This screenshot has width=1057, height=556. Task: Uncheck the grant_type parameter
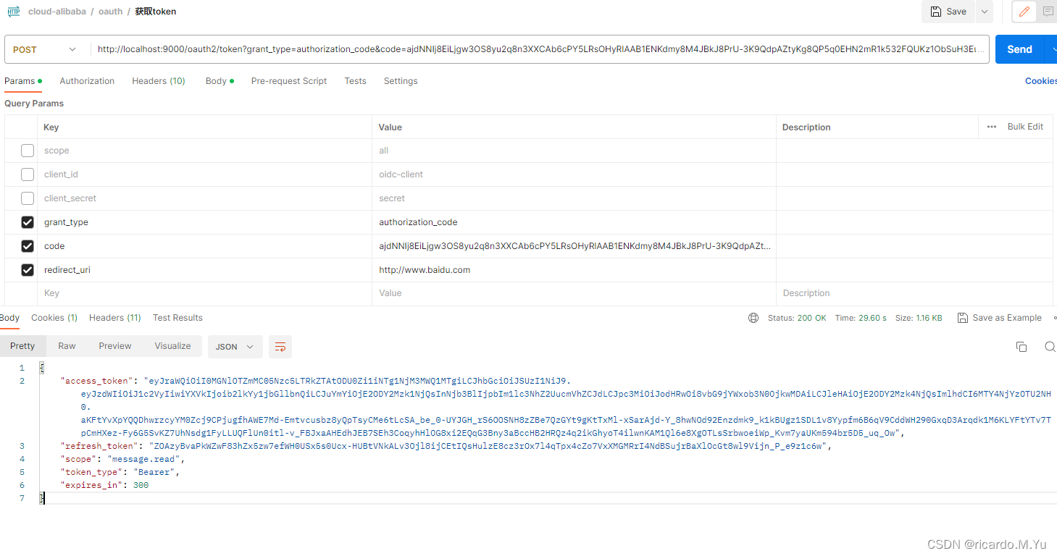[28, 222]
